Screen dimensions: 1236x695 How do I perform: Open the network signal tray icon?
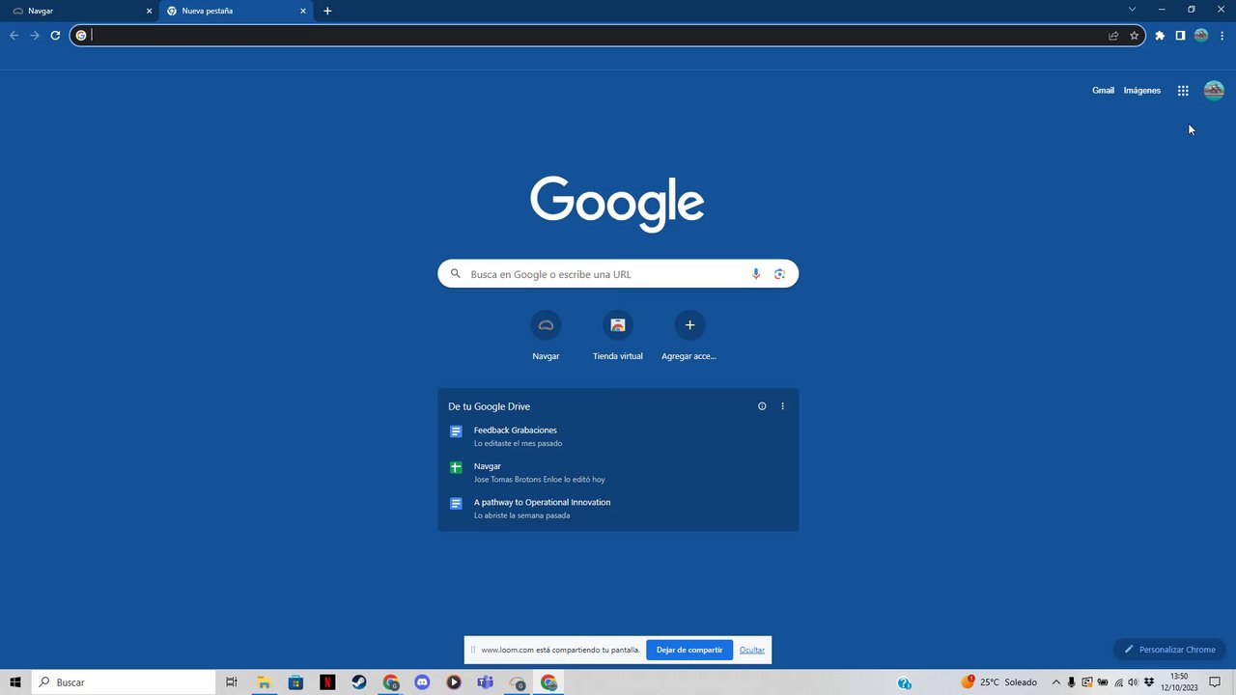pos(1118,682)
